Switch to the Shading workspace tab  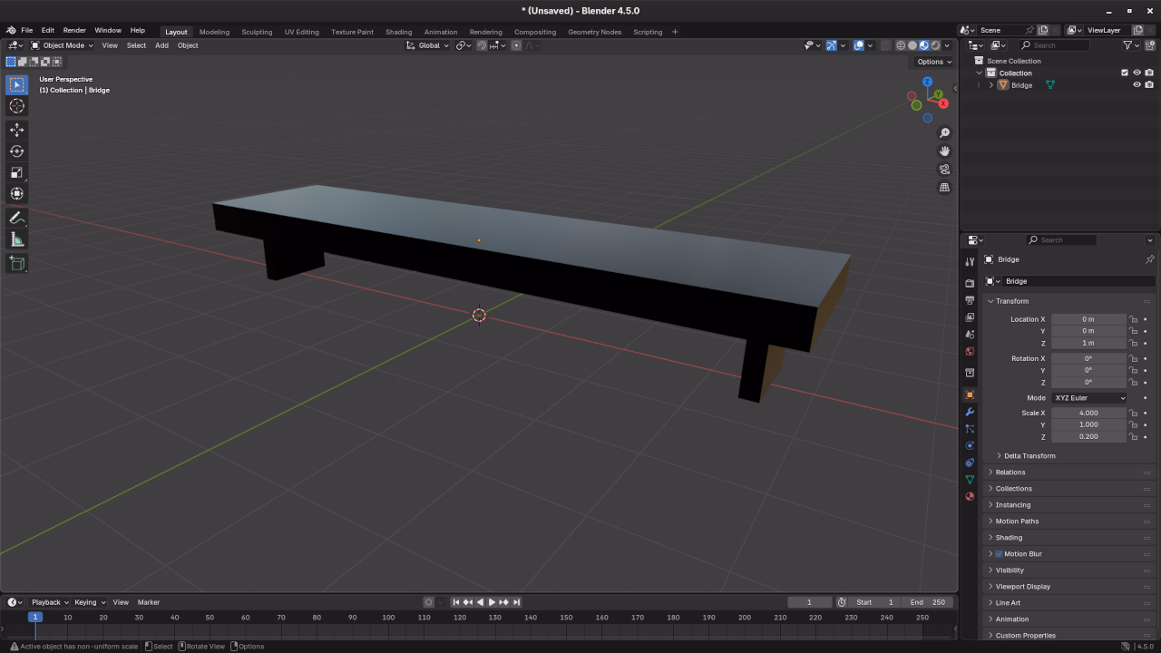398,32
